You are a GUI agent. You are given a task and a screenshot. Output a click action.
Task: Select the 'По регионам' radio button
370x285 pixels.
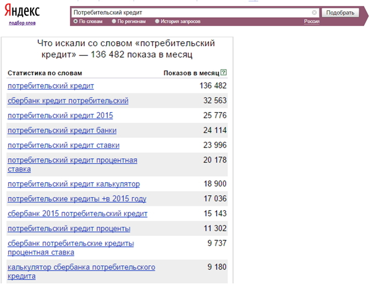[x=114, y=22]
